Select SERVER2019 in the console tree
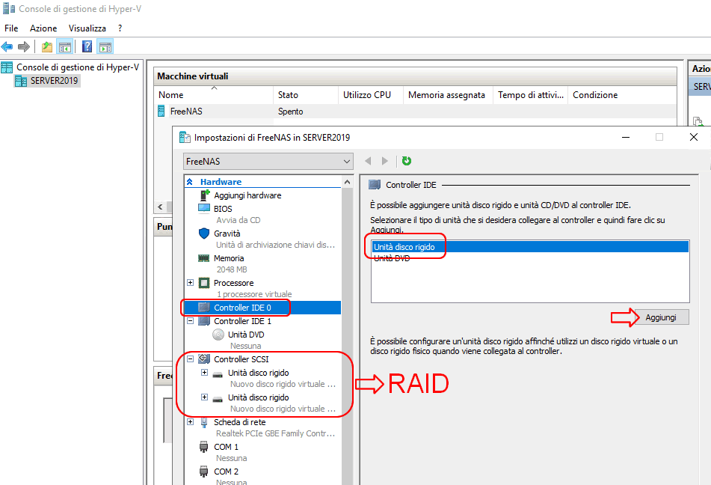Viewport: 711px width, 485px height. click(x=54, y=81)
